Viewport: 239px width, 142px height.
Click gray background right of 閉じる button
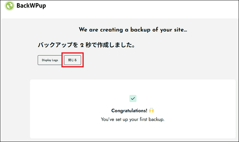pos(151,60)
